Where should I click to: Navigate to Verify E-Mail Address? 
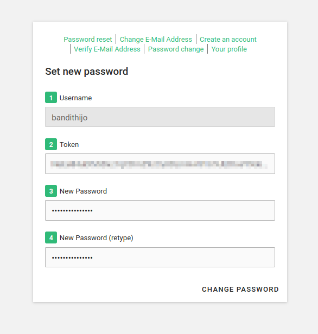(x=107, y=49)
